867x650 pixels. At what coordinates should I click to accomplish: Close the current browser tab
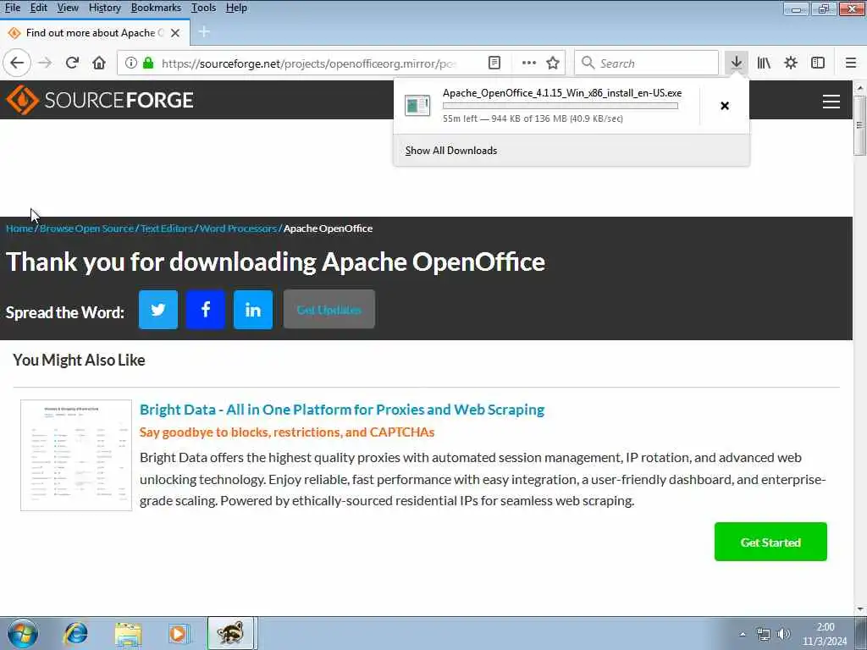pyautogui.click(x=175, y=33)
